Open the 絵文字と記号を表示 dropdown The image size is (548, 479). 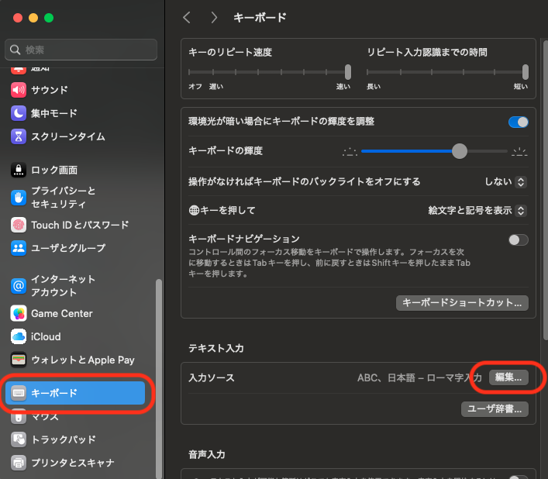pos(477,210)
